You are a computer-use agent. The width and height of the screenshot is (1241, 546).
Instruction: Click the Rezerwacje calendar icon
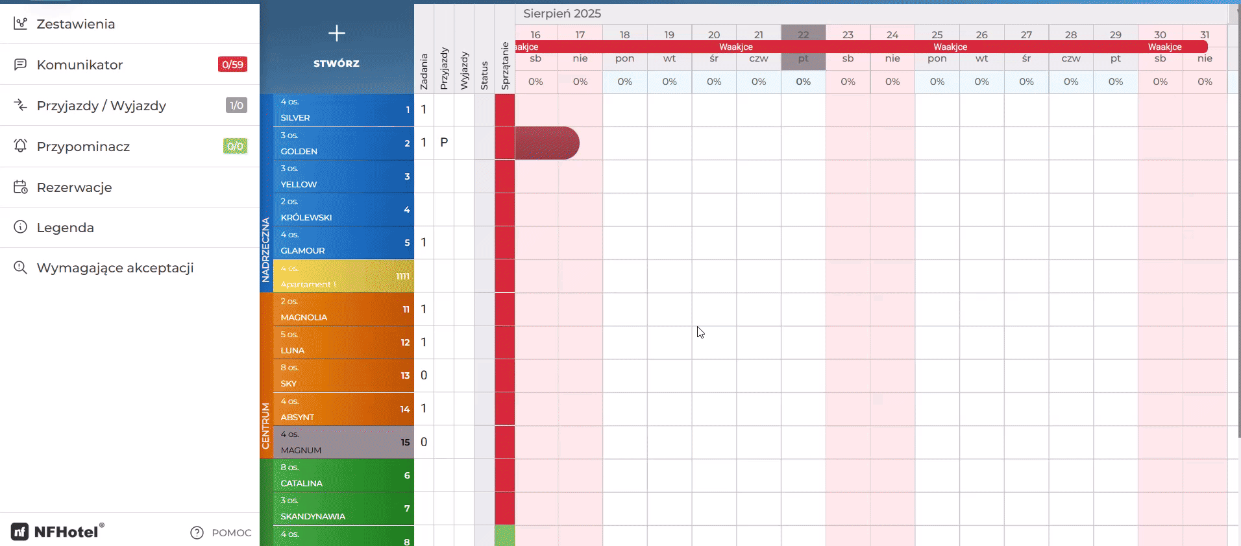coord(21,187)
